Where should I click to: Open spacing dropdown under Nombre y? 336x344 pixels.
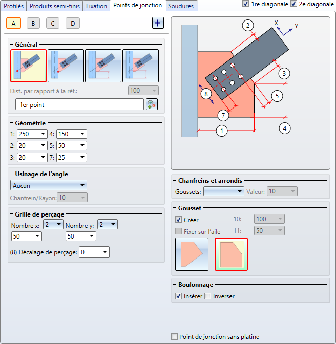pos(81,236)
